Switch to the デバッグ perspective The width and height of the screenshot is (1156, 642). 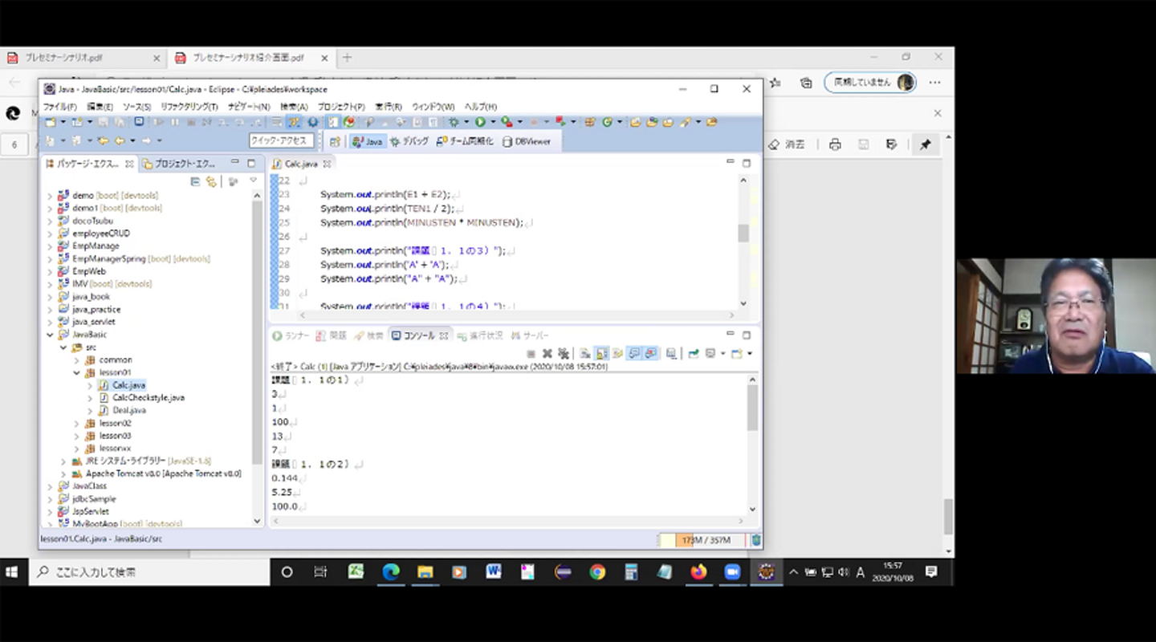pos(409,141)
